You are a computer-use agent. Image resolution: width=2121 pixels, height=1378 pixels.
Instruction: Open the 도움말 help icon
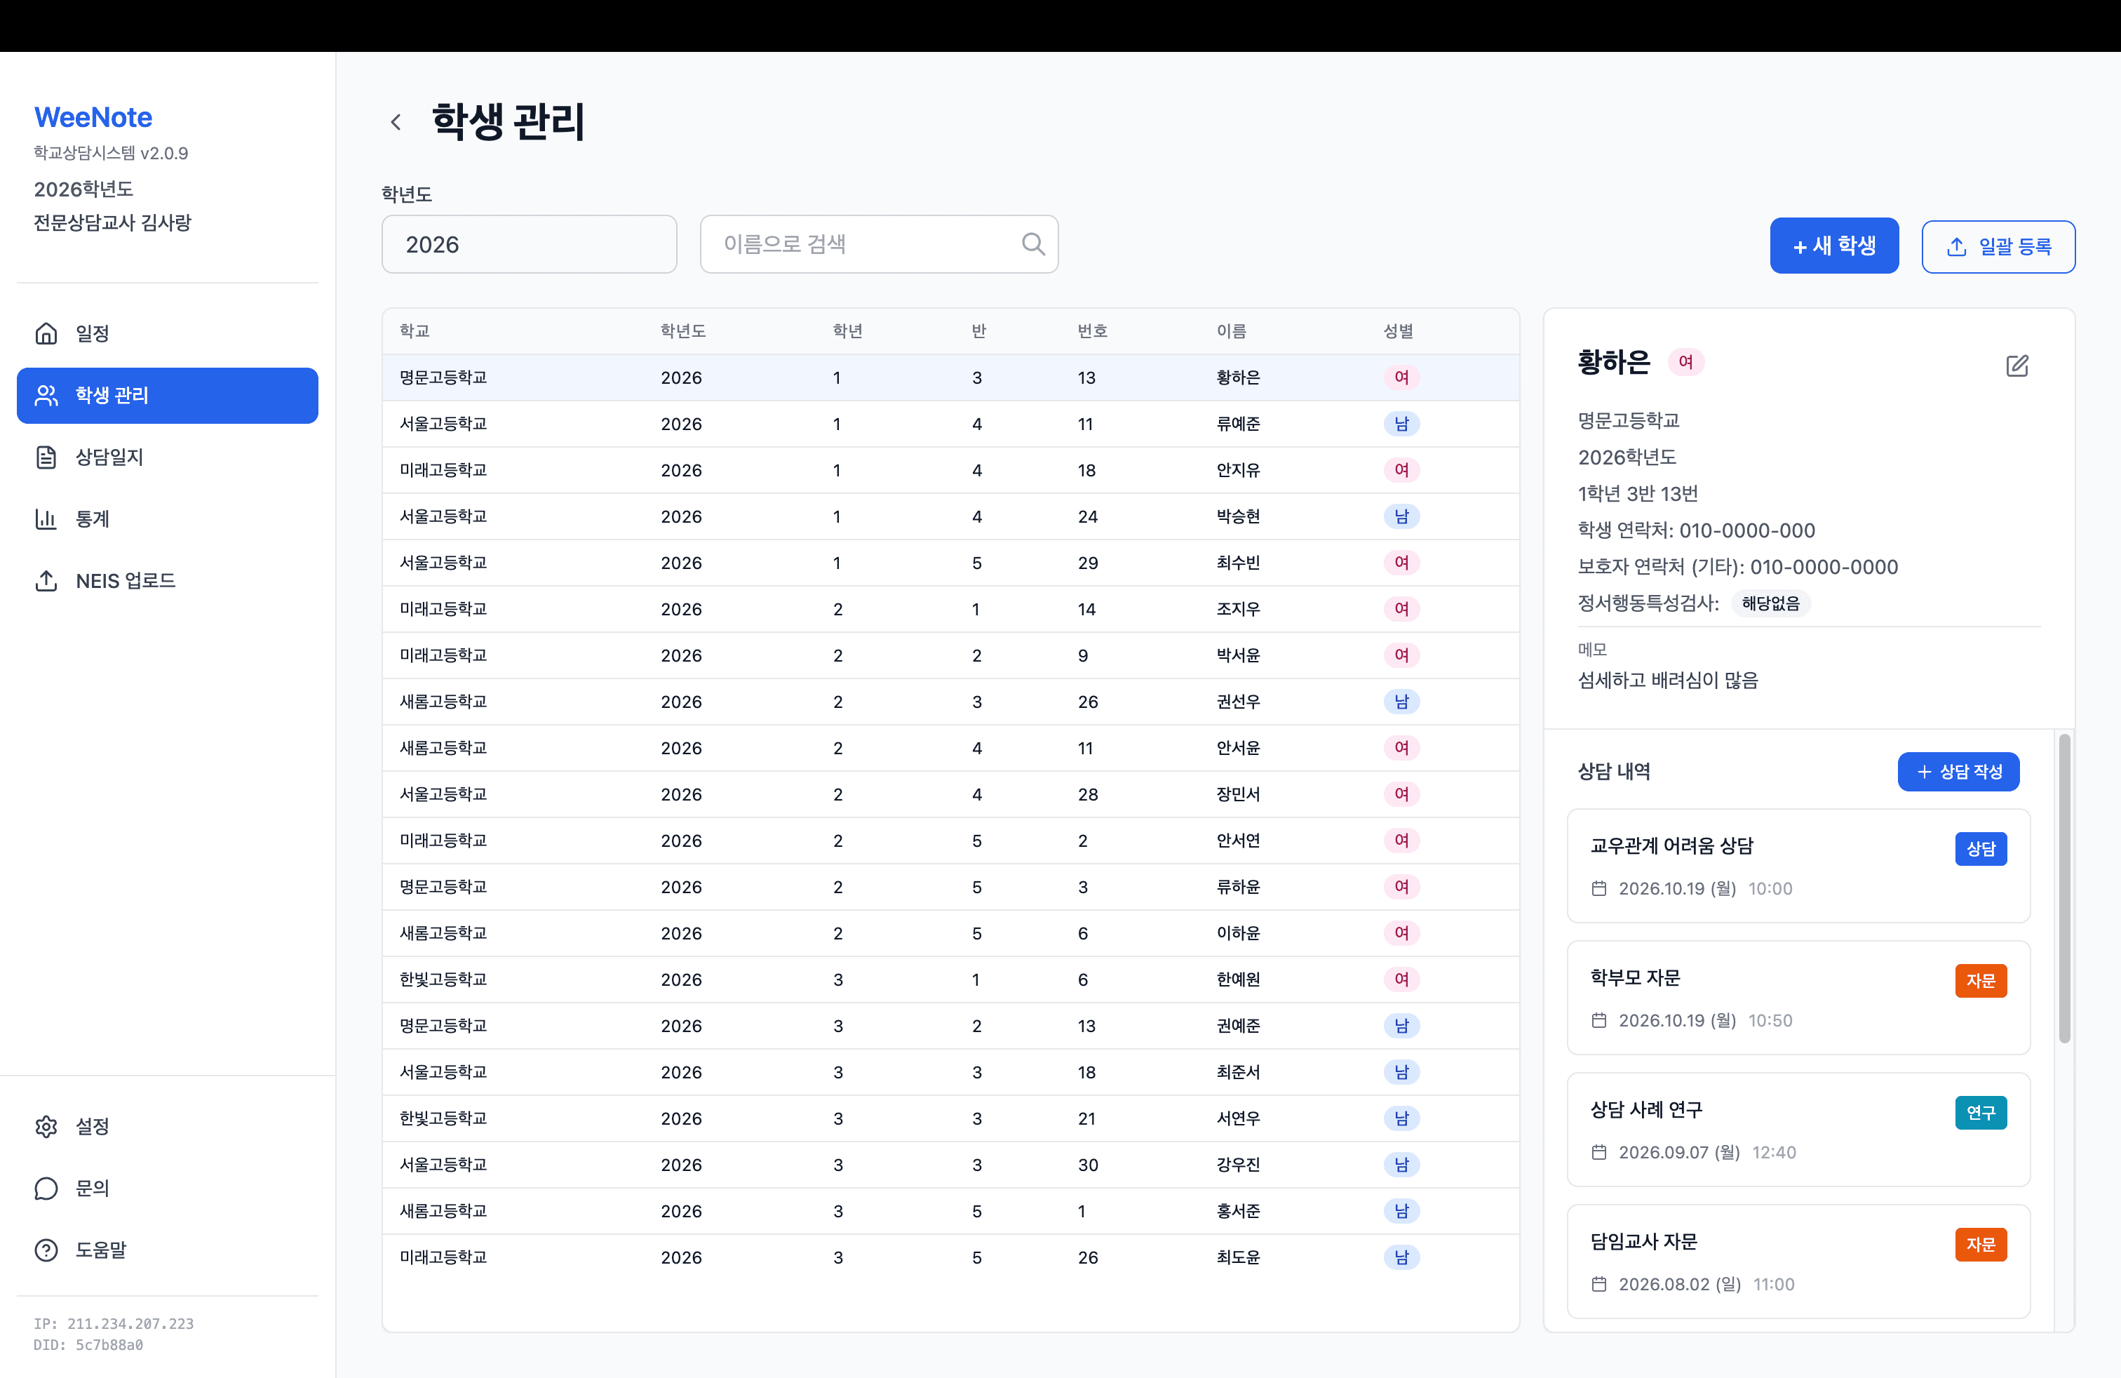(x=46, y=1250)
